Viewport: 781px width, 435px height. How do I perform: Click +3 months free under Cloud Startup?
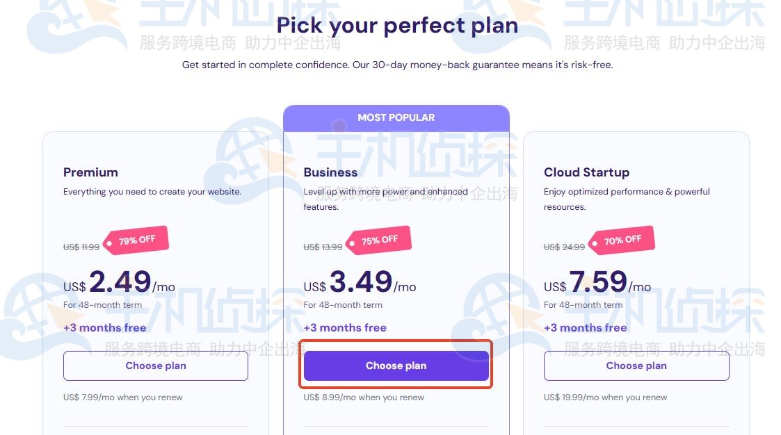tap(585, 328)
